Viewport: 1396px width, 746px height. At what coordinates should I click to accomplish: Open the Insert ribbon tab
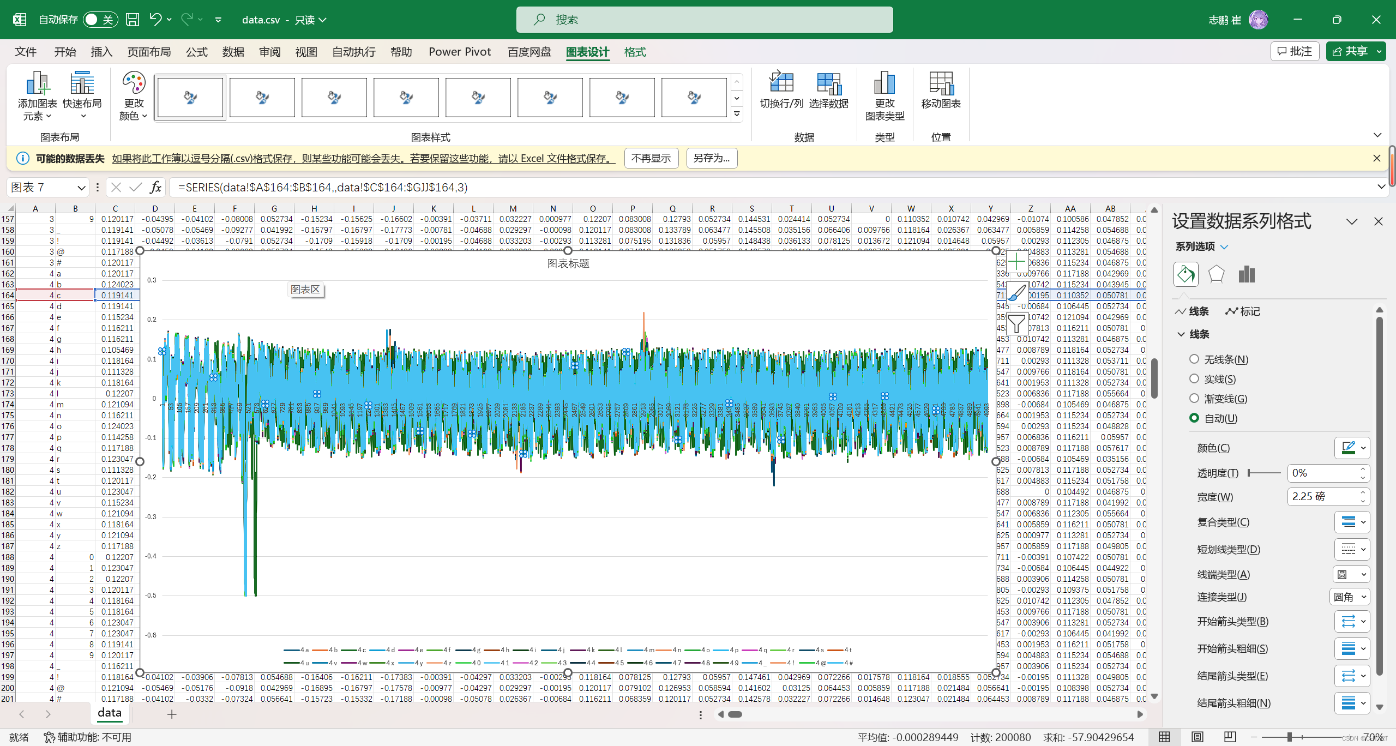(x=101, y=52)
